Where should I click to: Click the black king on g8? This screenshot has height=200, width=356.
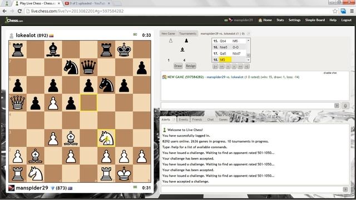[x=124, y=49]
